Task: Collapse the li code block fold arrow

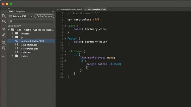Action: click(x=65, y=61)
